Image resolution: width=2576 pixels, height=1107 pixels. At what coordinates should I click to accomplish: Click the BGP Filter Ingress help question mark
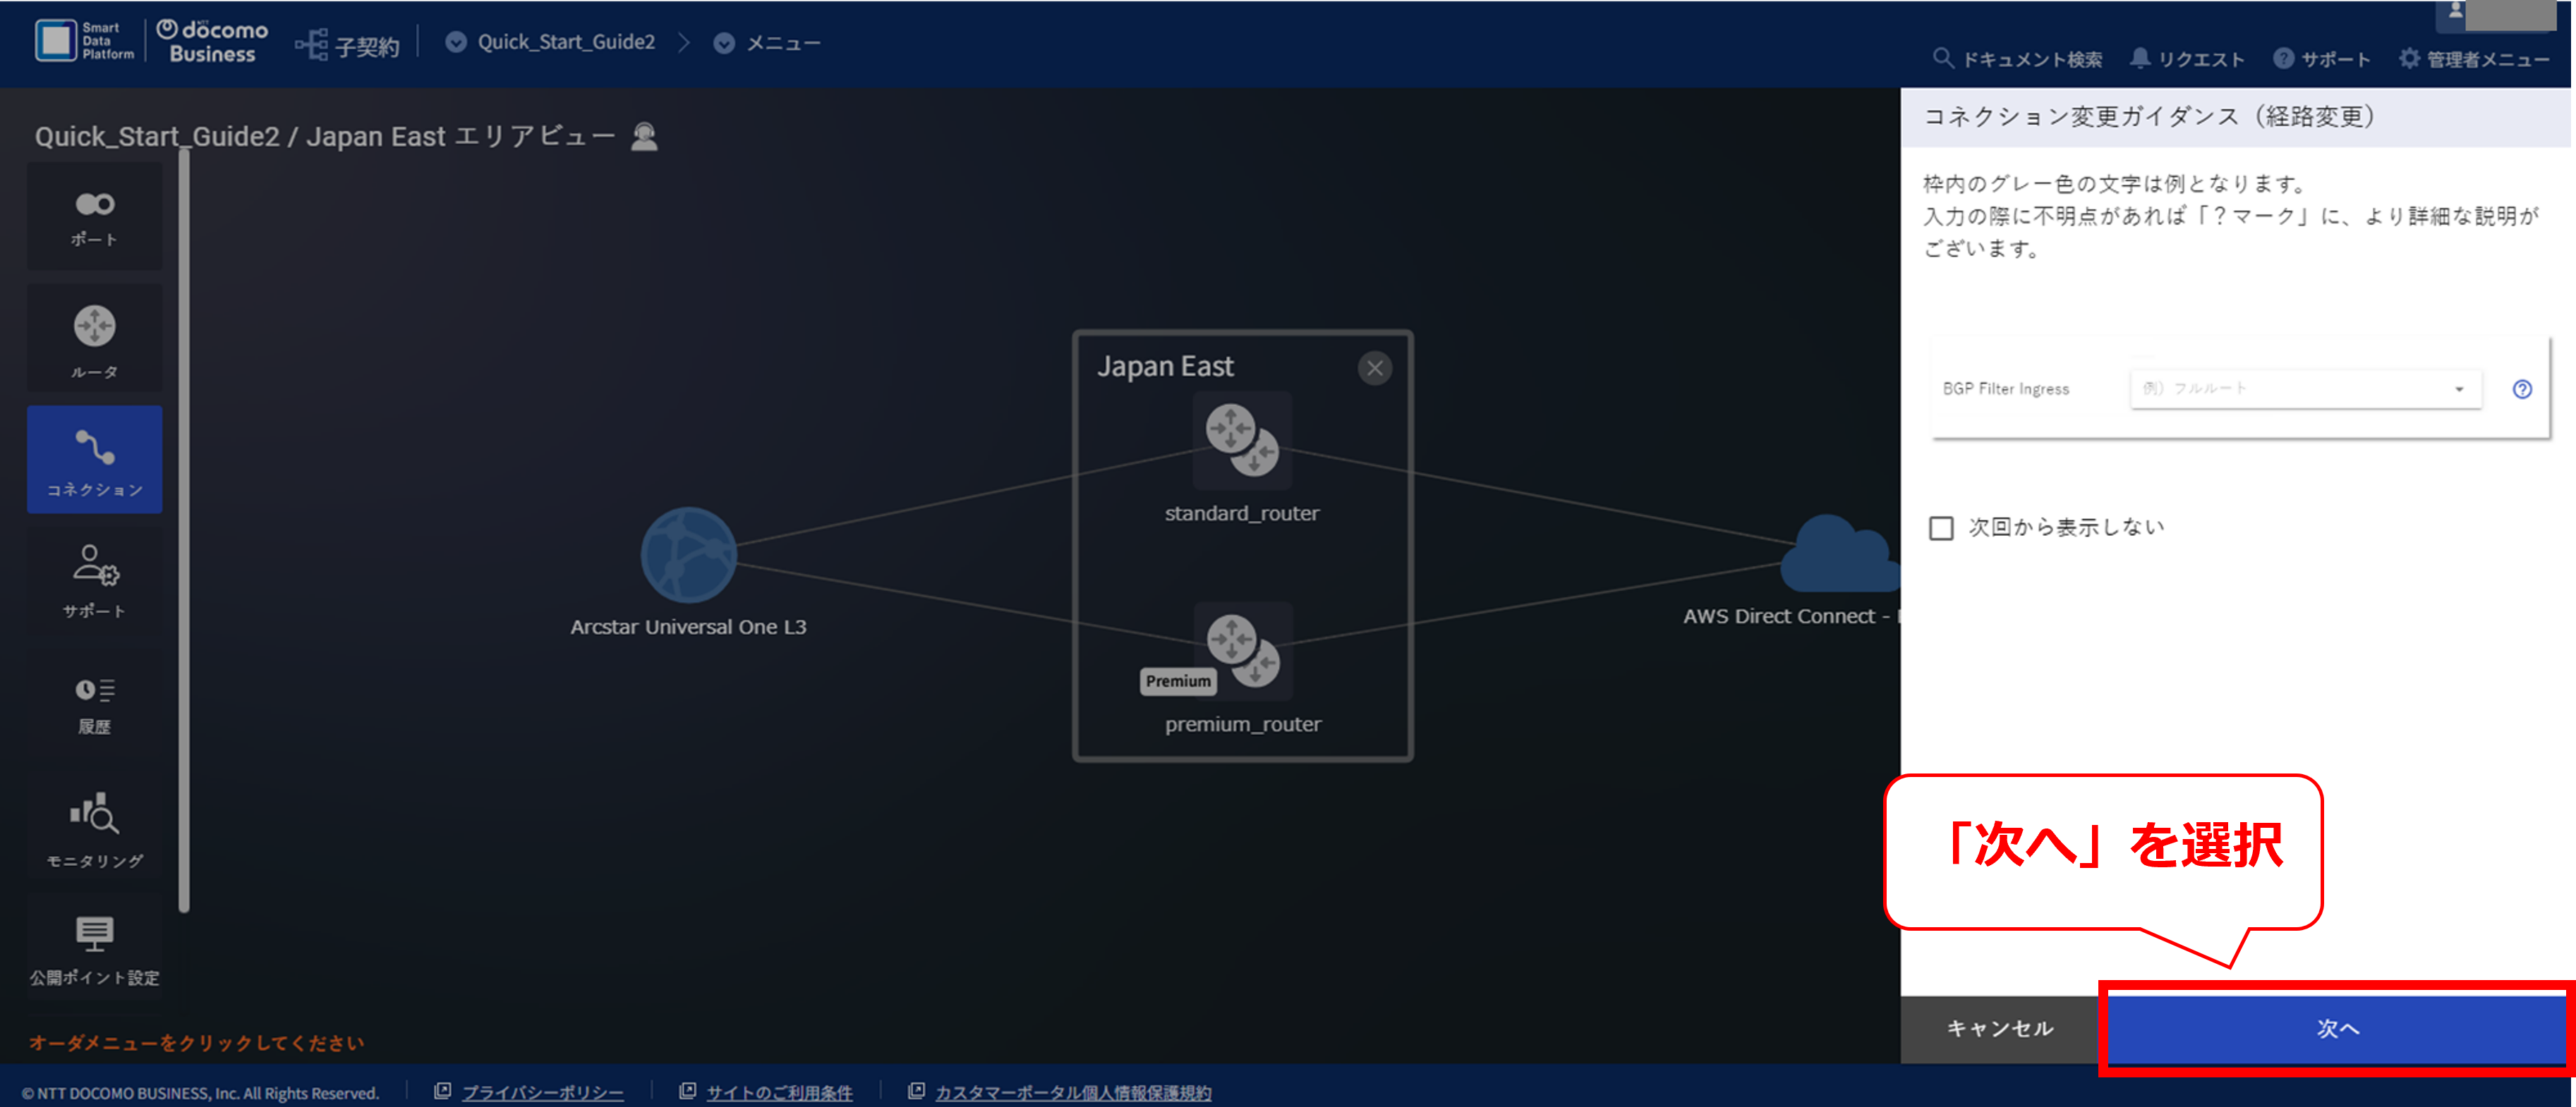tap(2522, 390)
